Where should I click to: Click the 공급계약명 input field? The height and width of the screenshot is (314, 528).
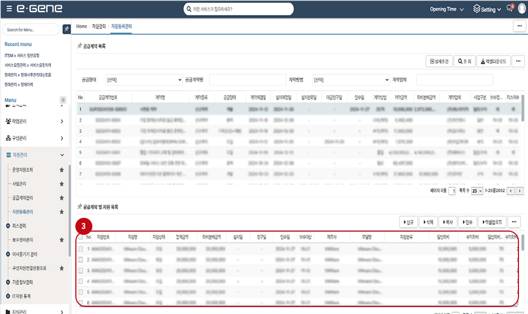247,80
